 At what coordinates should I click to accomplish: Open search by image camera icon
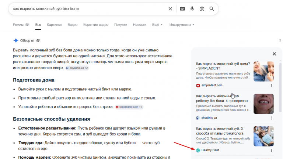pos(202,9)
